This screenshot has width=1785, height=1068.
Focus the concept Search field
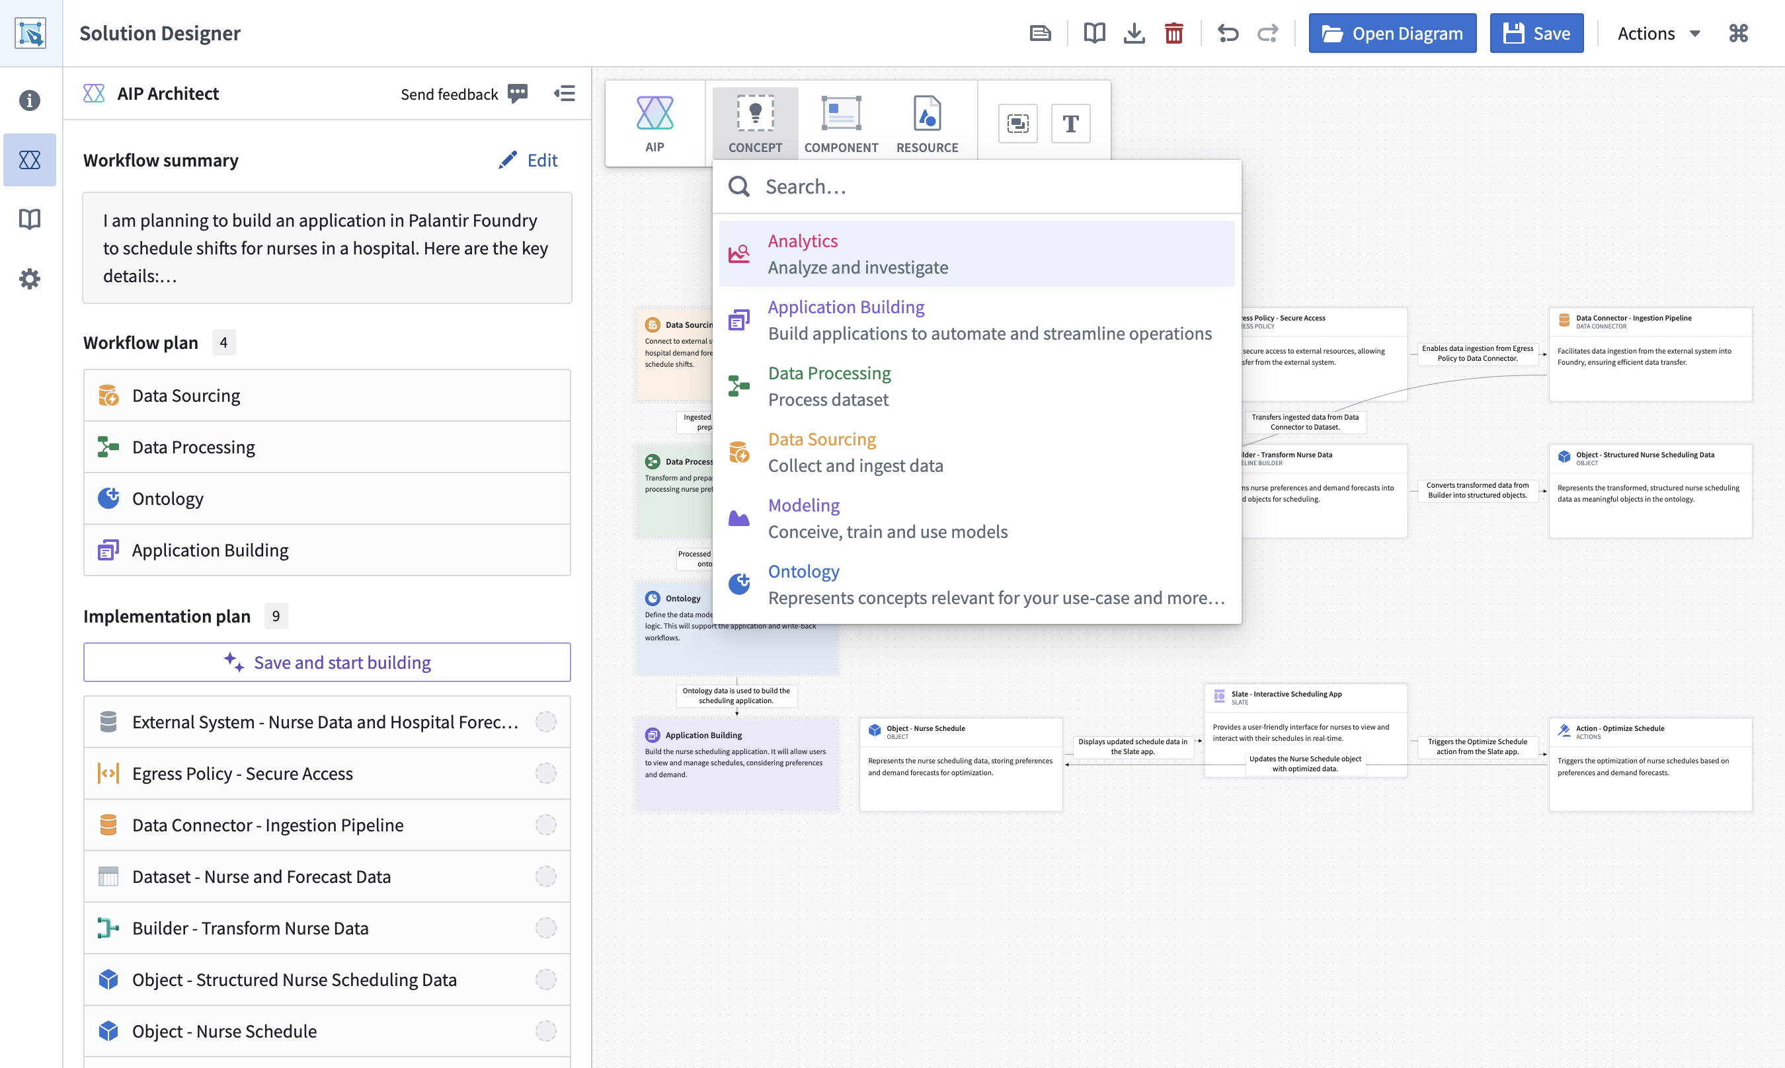point(976,187)
